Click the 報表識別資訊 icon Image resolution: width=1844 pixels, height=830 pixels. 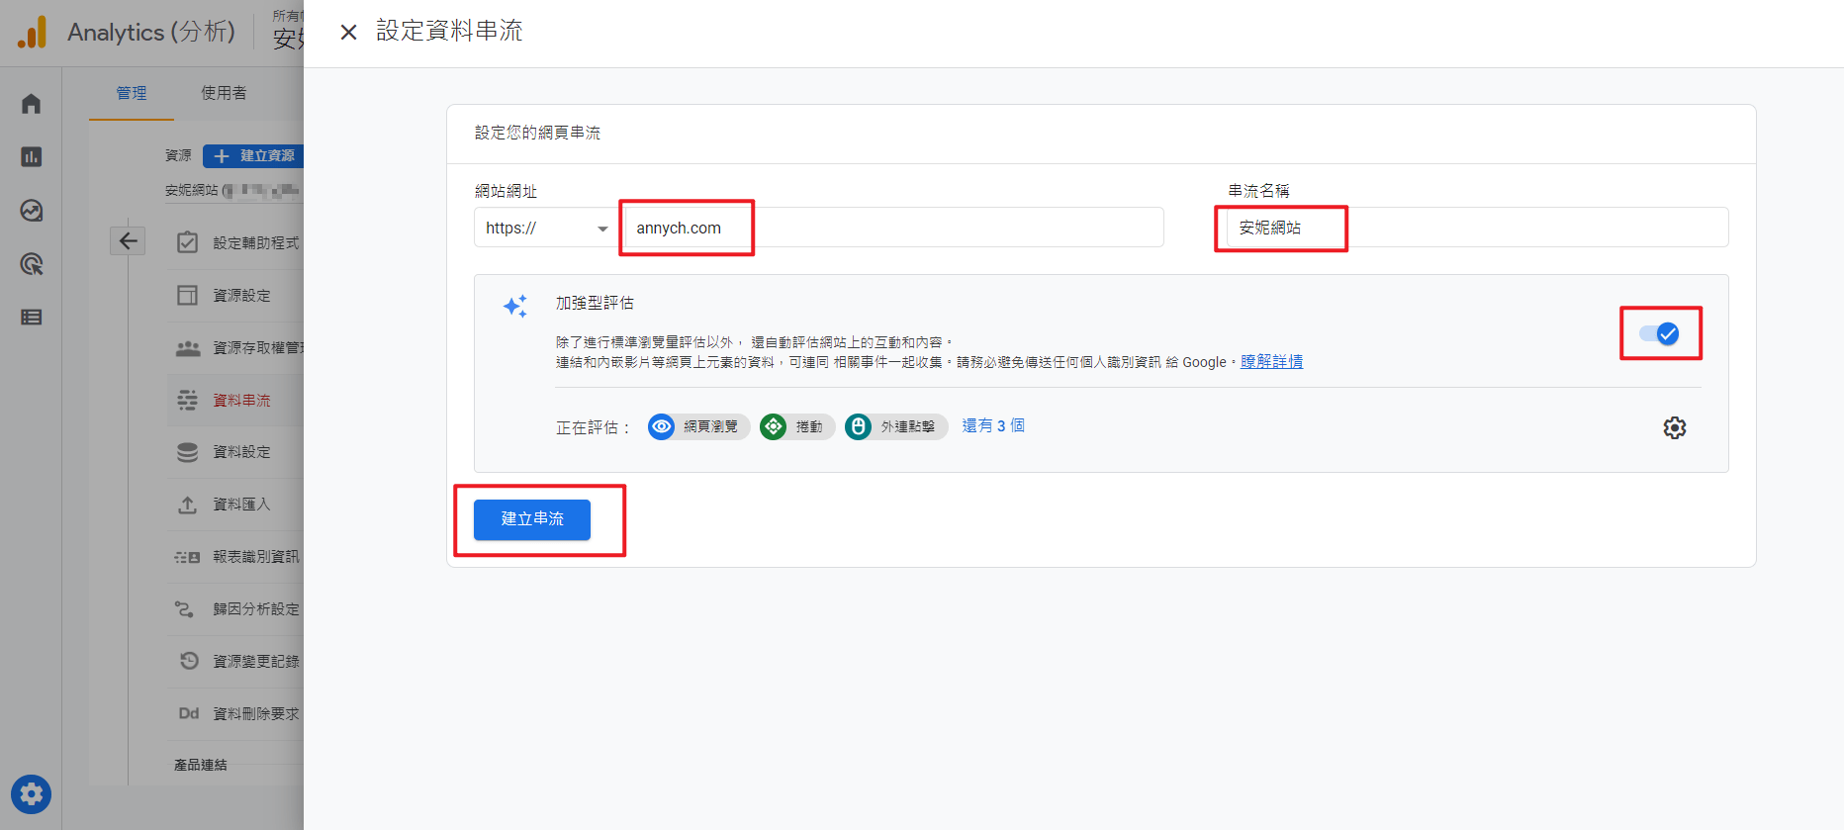pyautogui.click(x=187, y=557)
